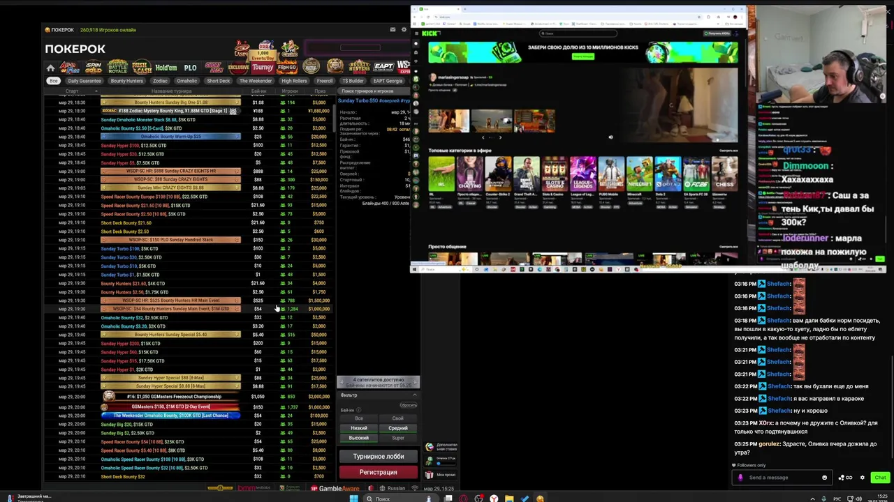
Task: Select the Omaholic filter pill
Action: point(186,81)
